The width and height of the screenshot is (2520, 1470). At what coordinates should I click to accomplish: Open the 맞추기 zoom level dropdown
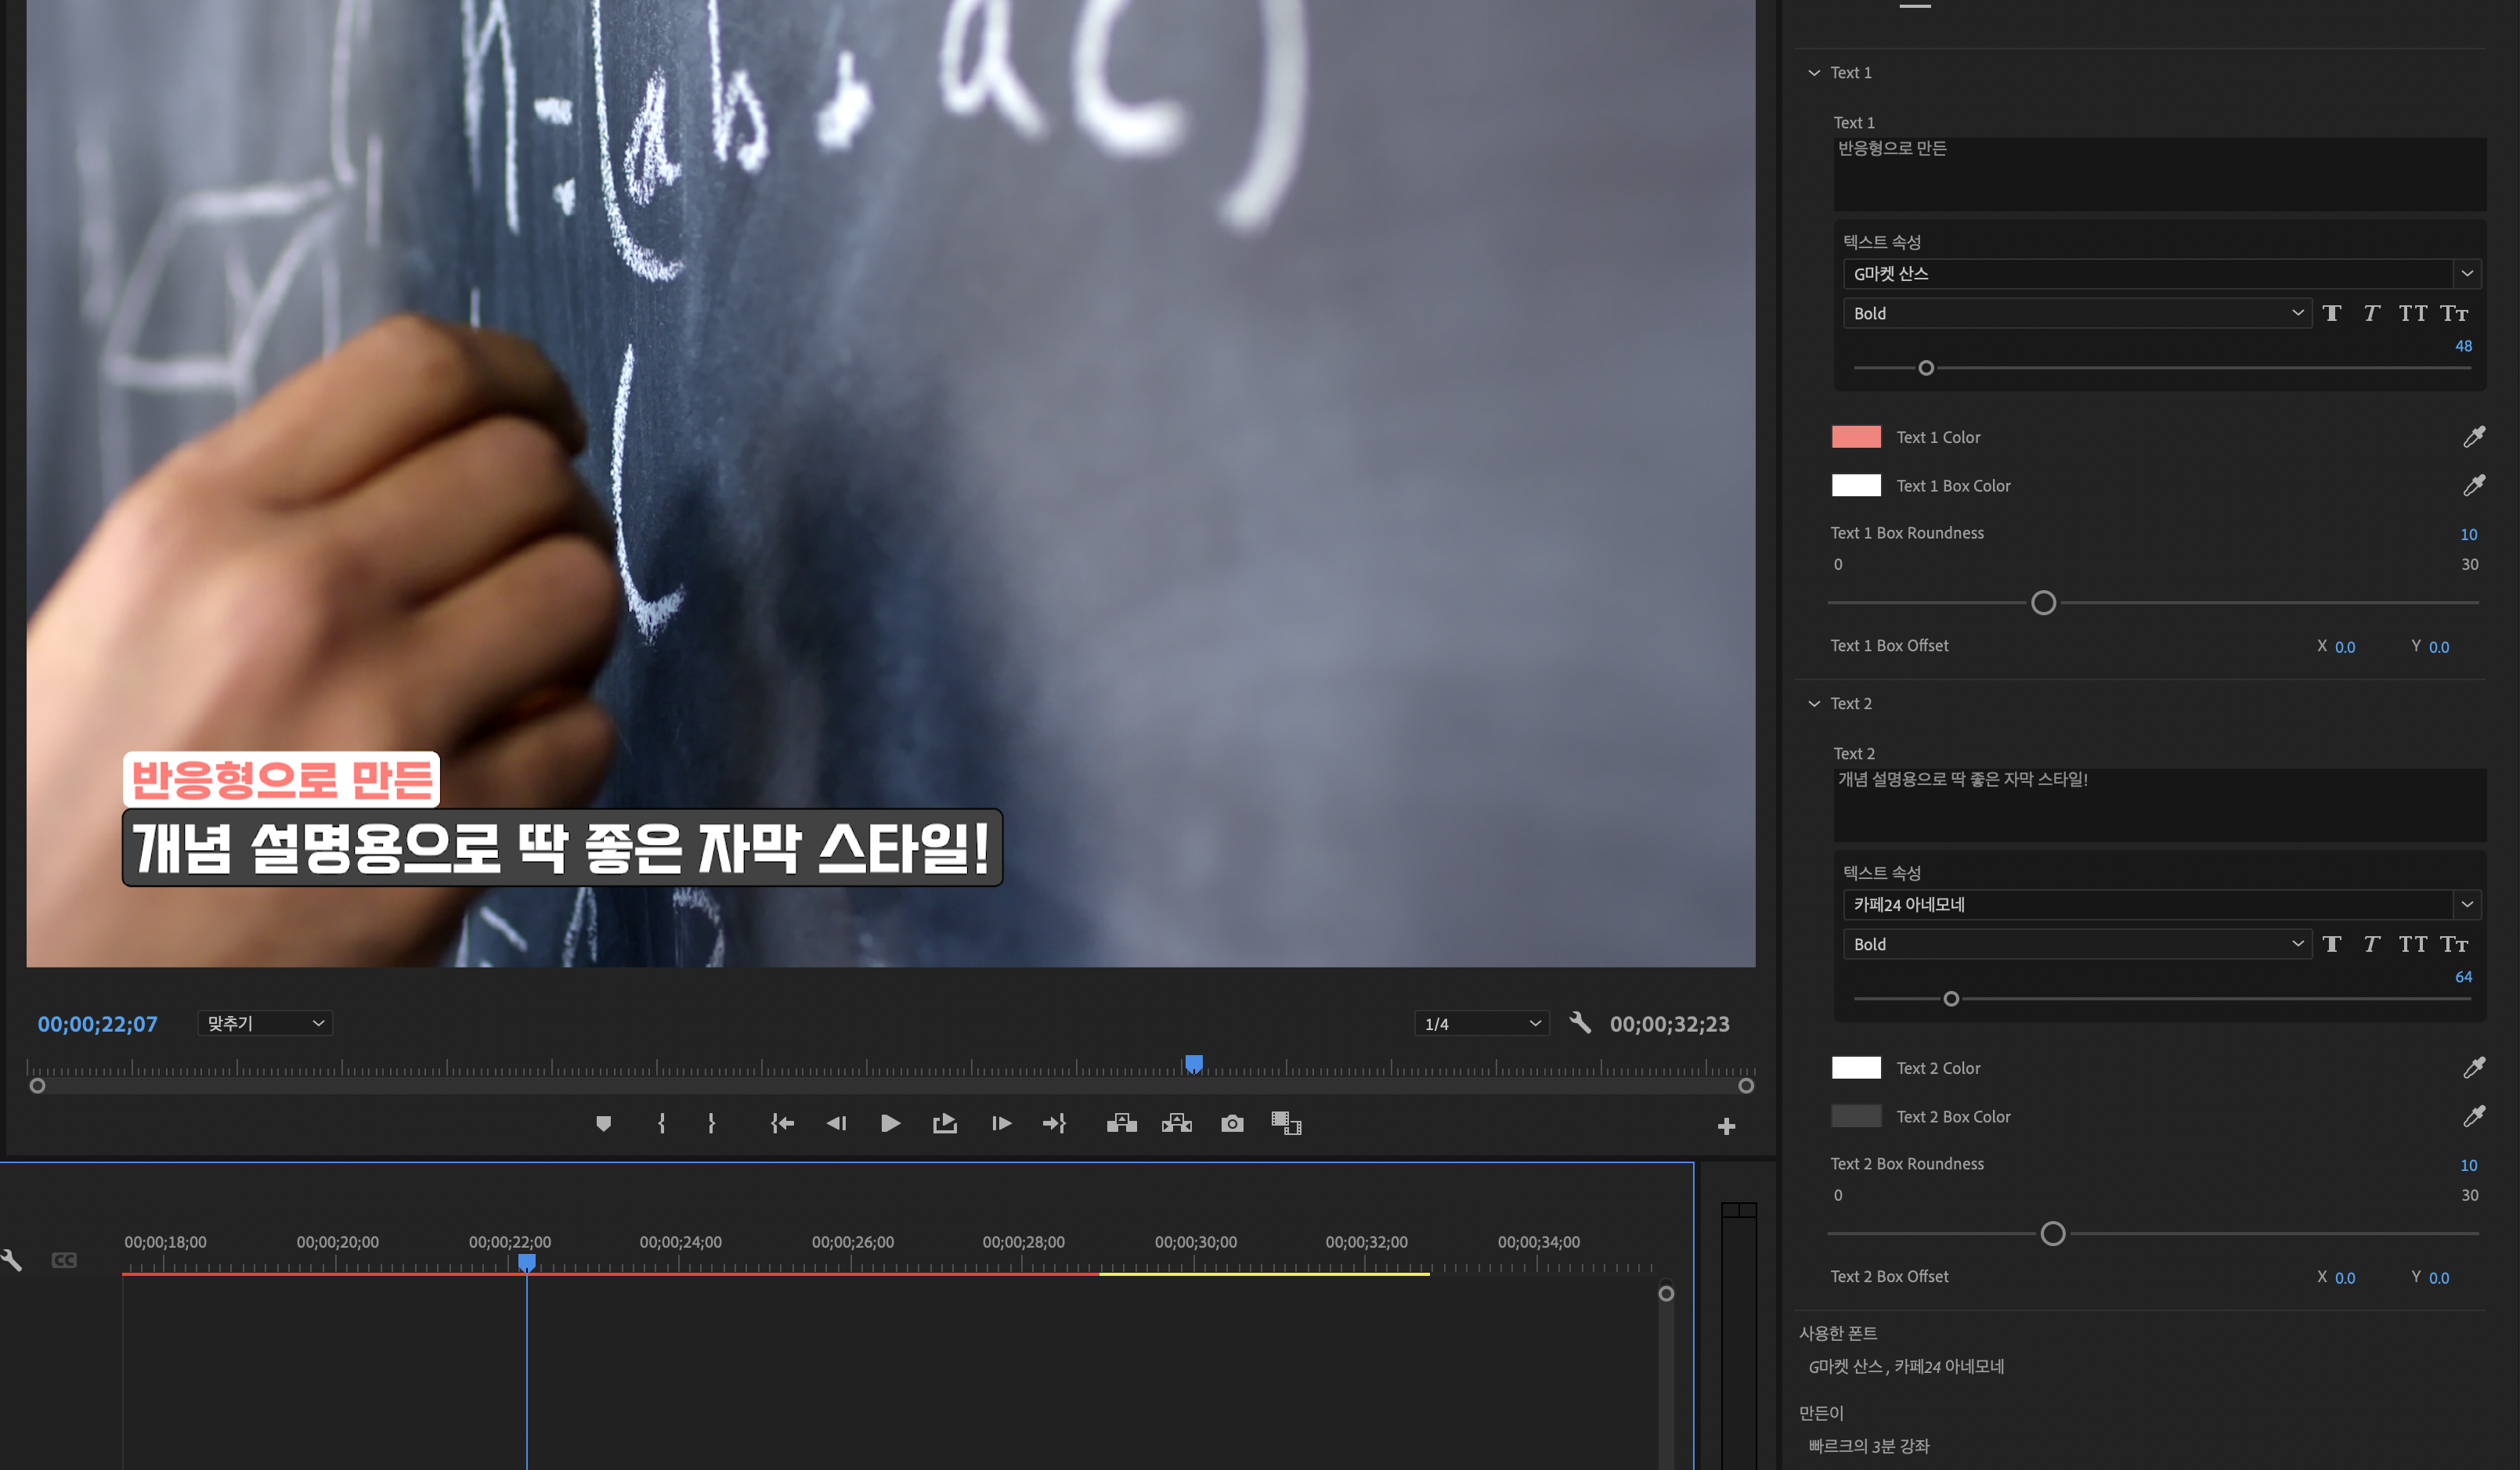[x=265, y=1023]
